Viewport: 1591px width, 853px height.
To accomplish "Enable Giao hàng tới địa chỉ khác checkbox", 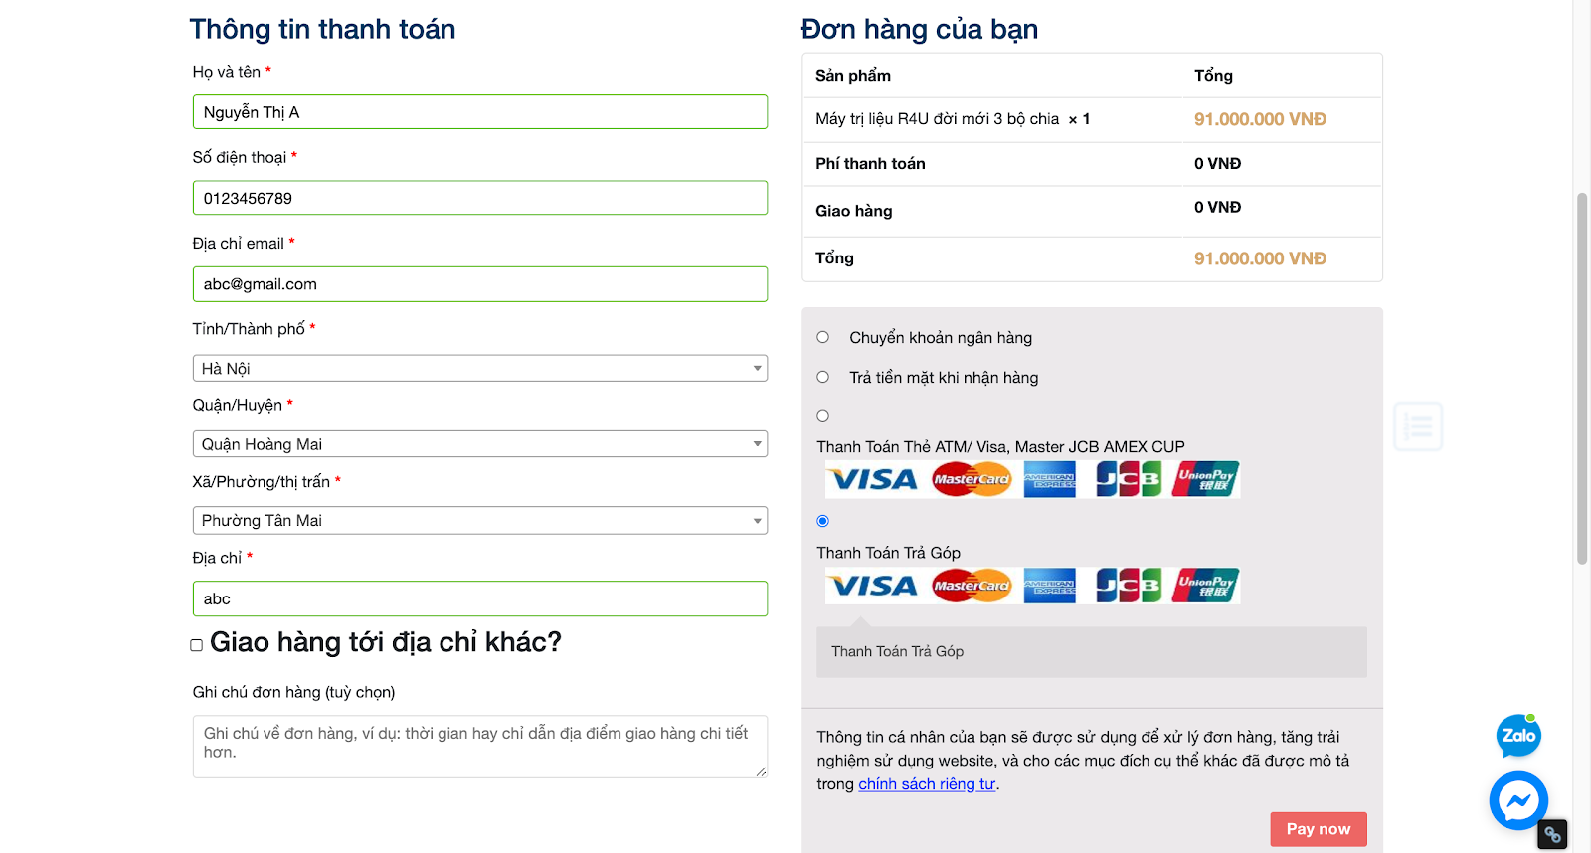I will (x=197, y=645).
